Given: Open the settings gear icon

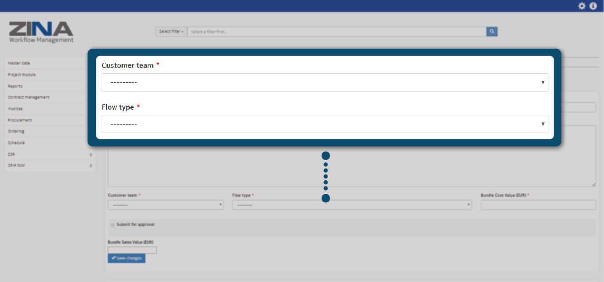Looking at the screenshot, I should (582, 6).
